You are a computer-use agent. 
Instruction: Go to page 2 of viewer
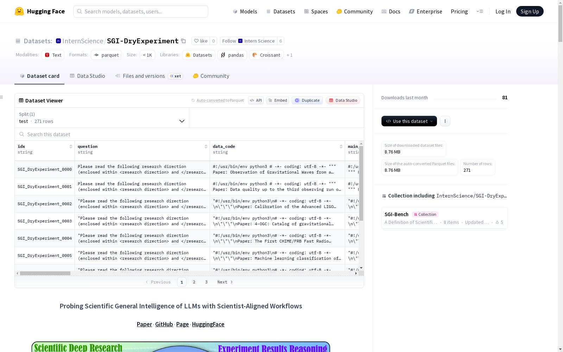tap(194, 282)
